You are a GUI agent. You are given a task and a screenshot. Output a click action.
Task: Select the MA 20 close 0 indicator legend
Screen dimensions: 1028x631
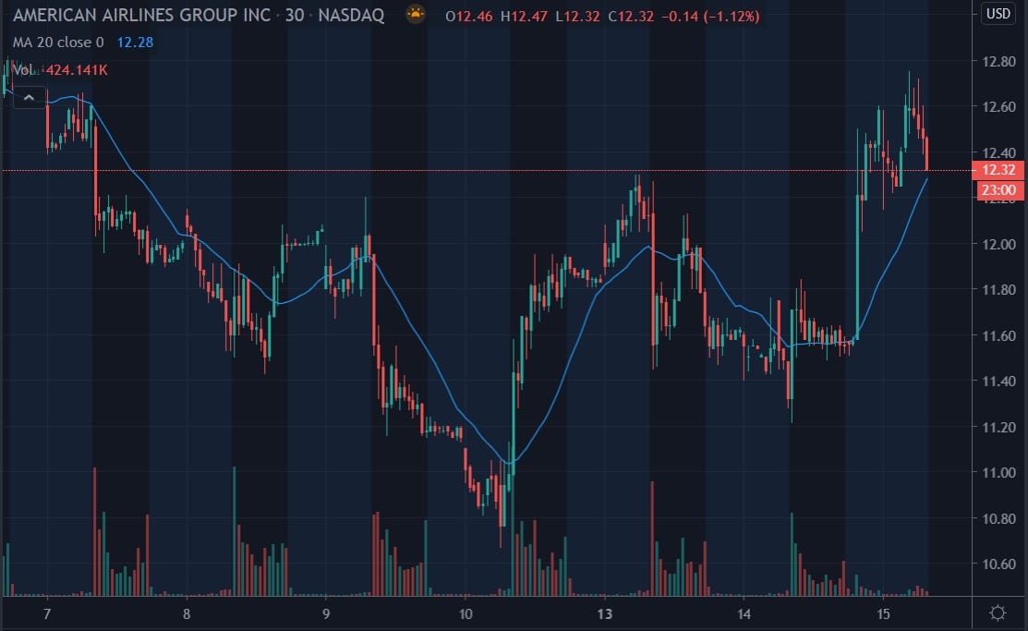pos(57,42)
